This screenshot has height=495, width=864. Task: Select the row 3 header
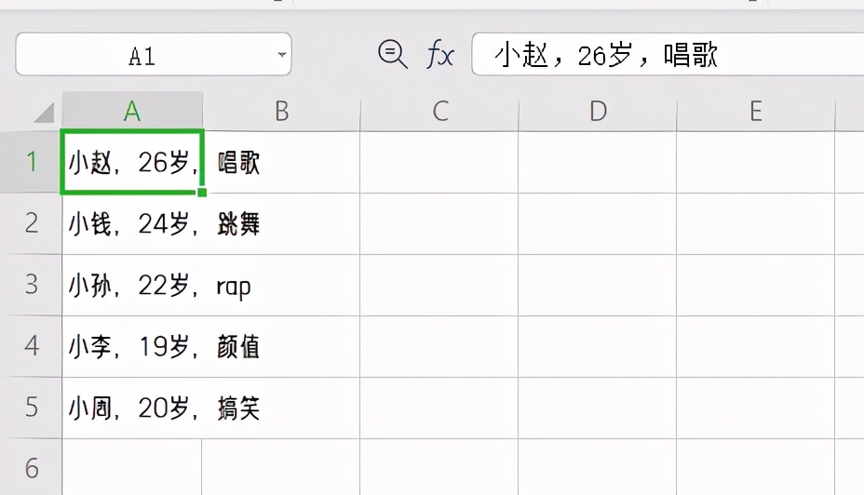pyautogui.click(x=31, y=285)
